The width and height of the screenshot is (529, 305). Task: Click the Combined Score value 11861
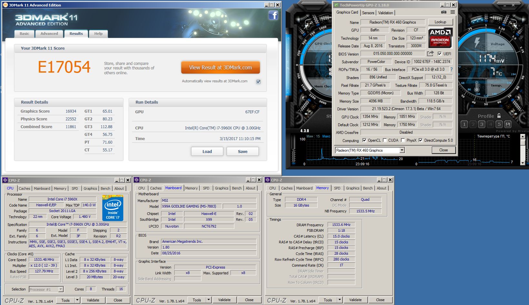click(x=71, y=127)
